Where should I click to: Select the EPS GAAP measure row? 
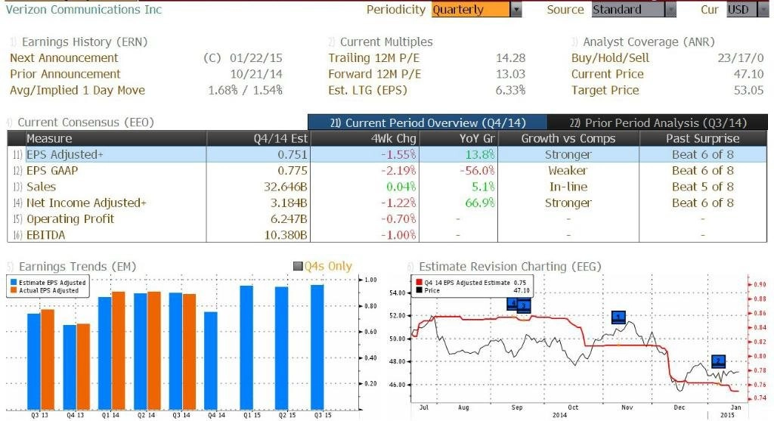(387, 171)
